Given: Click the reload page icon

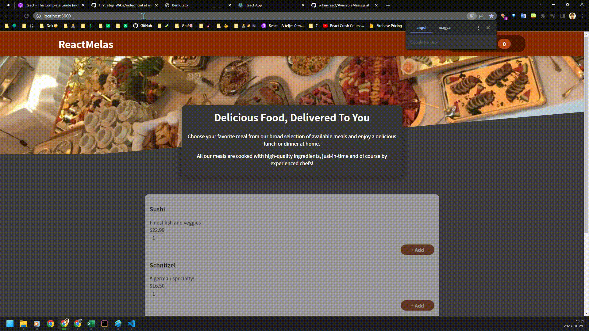Looking at the screenshot, I should click(26, 16).
